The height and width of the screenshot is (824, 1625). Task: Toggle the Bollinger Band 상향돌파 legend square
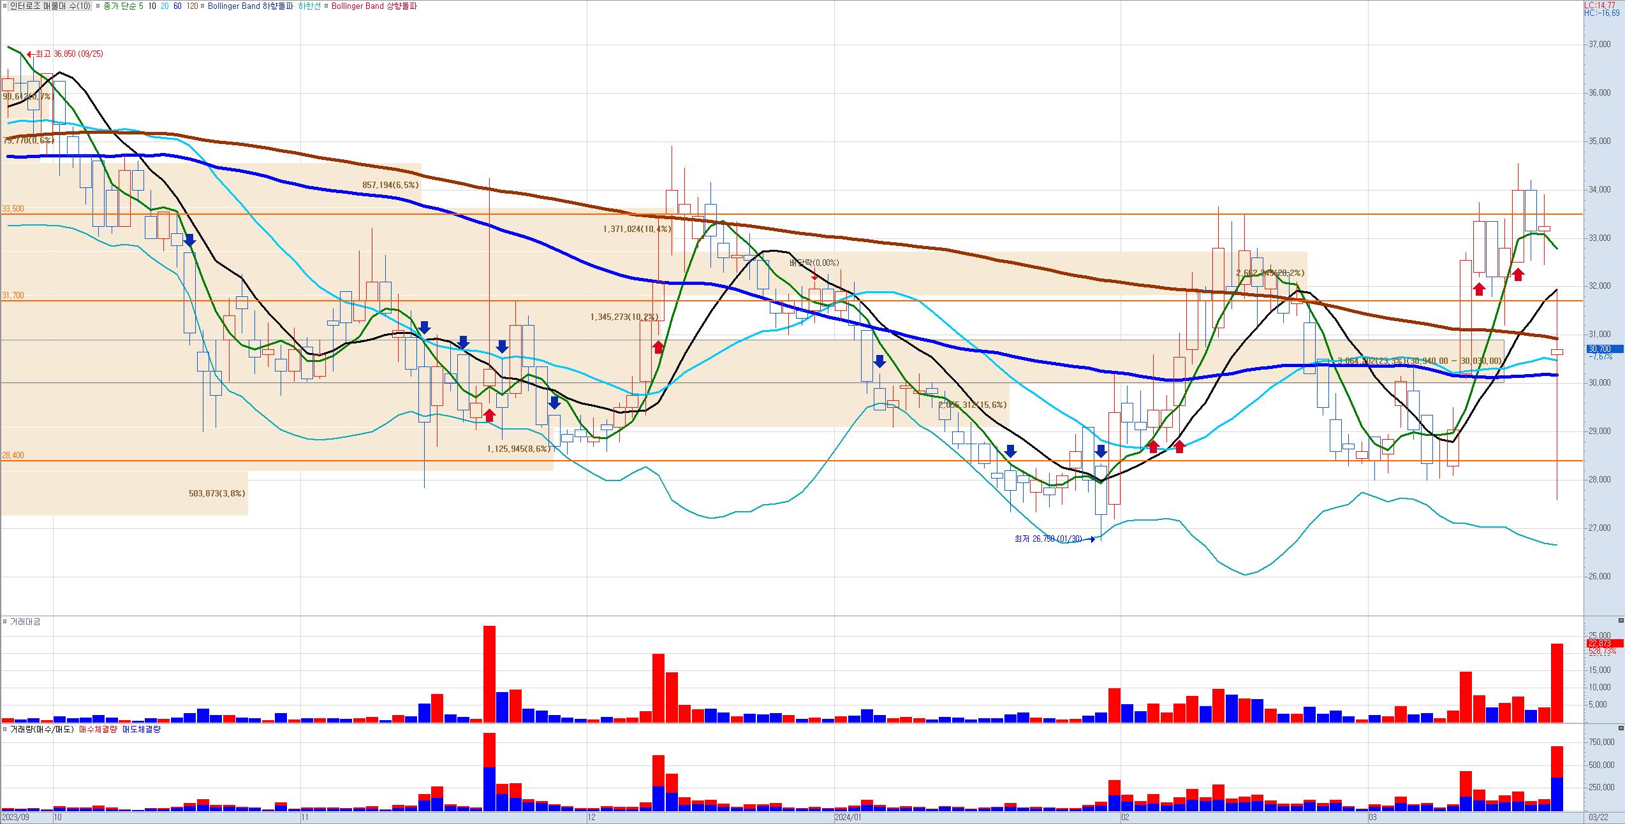(327, 6)
